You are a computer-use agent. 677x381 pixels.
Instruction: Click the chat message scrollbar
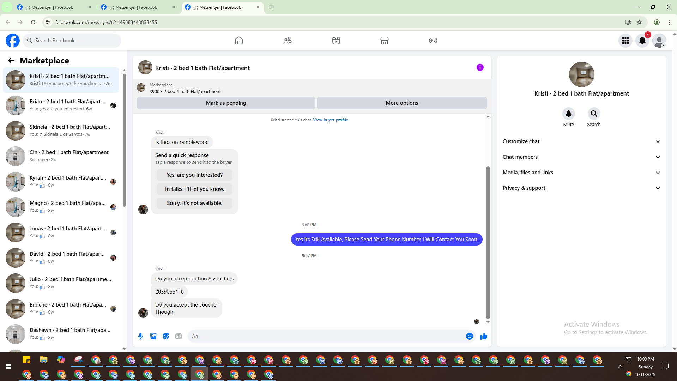pos(488,243)
